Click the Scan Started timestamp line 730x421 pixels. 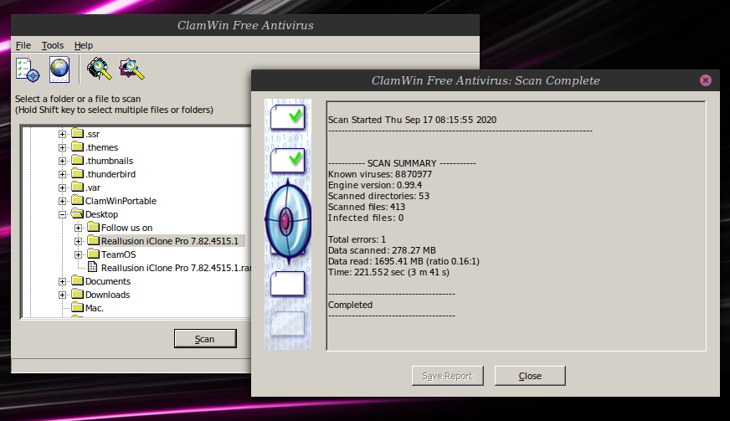click(412, 121)
